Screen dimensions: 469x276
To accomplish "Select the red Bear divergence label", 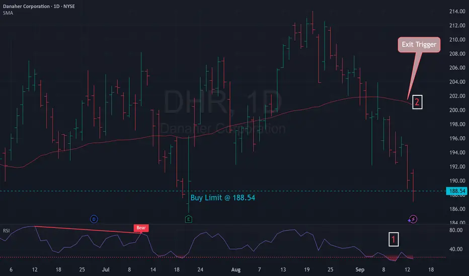I will click(x=141, y=228).
